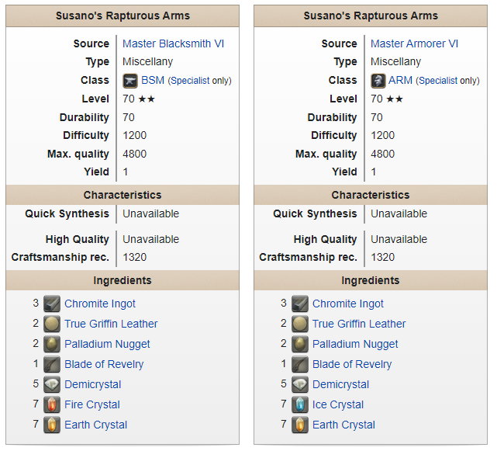
Task: Open Chromite Ingot link in right recipe
Action: (x=348, y=304)
